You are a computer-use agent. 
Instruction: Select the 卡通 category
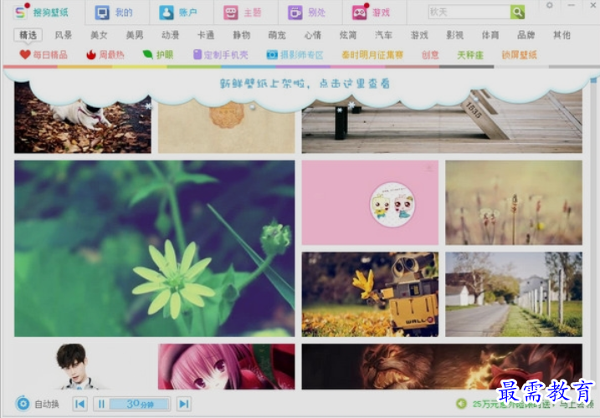click(206, 35)
